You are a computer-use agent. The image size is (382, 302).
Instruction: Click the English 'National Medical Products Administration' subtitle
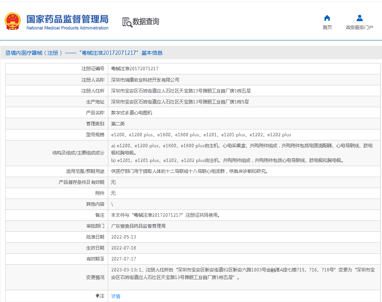point(67,28)
